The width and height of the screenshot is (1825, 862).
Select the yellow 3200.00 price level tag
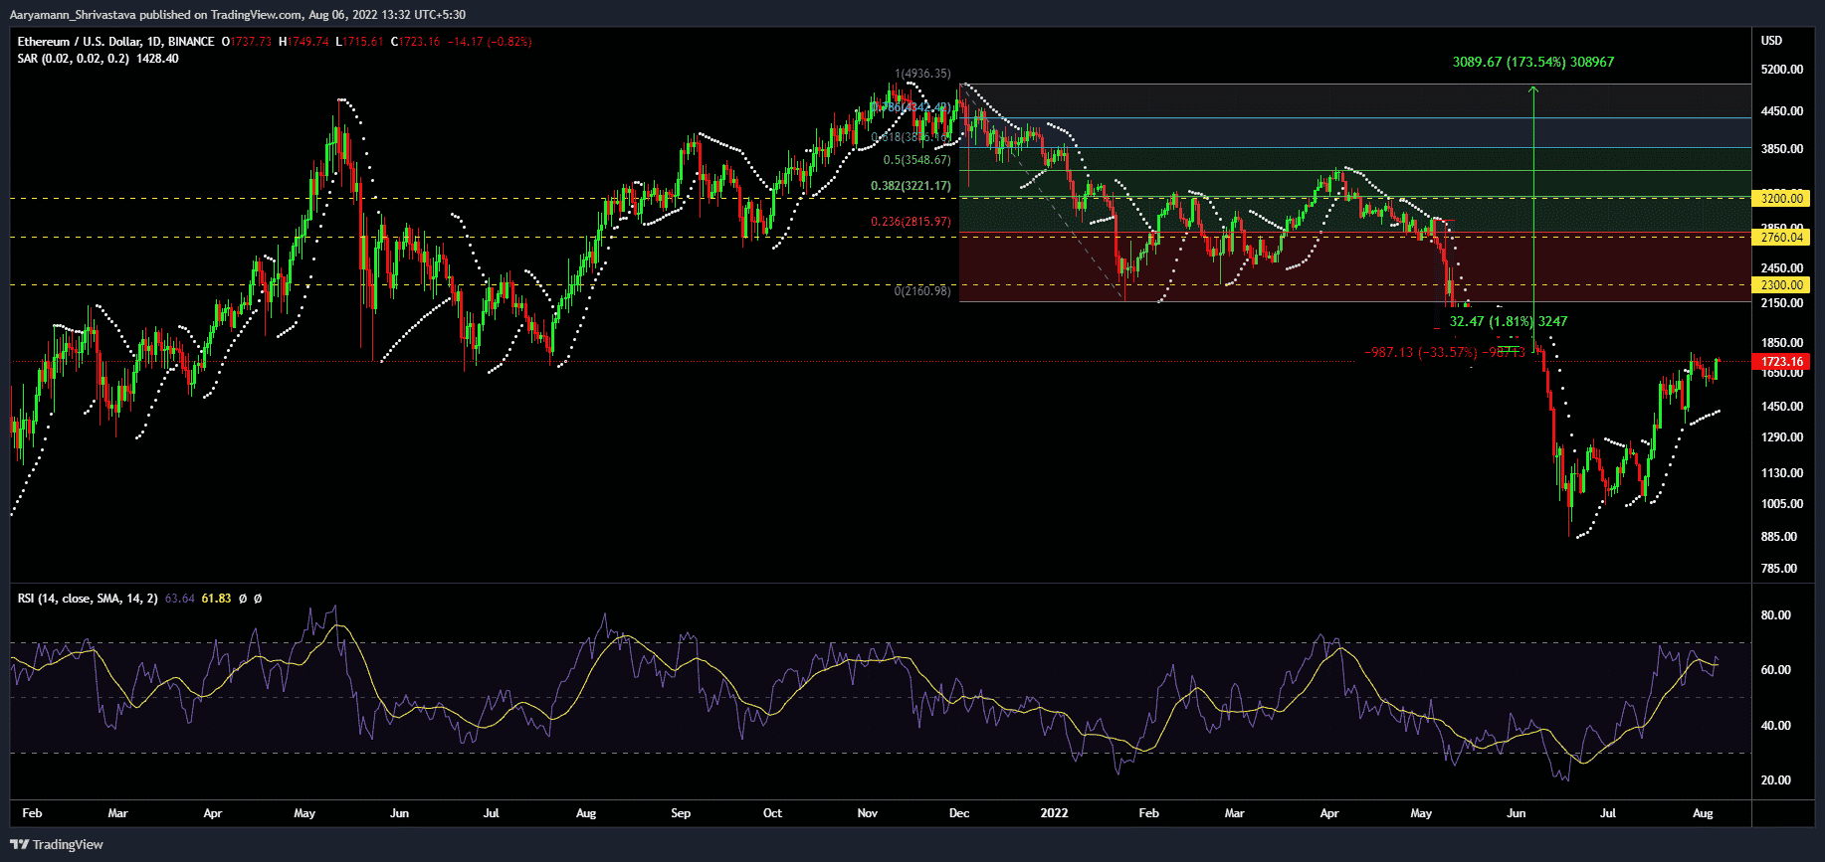(1782, 198)
